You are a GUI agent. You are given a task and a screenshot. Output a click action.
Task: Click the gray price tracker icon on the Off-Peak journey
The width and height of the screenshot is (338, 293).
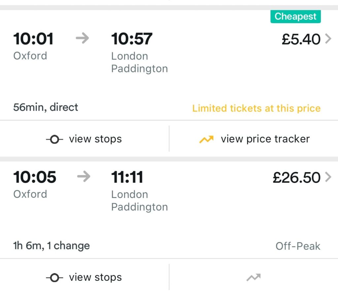pyautogui.click(x=253, y=277)
